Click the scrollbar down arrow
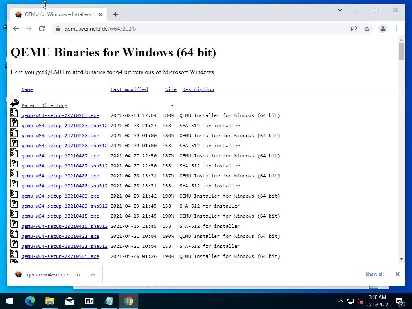Screen dimensions: 412x309 pos(401,259)
